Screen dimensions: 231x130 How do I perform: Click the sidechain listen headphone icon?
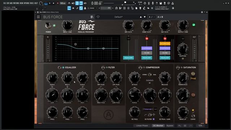[155, 109]
